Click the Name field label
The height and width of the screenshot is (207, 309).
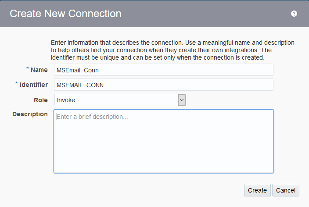click(x=39, y=70)
